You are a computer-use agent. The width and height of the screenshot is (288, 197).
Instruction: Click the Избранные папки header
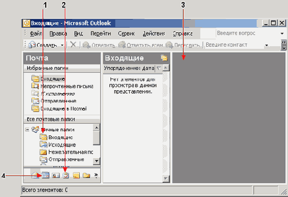62,68
